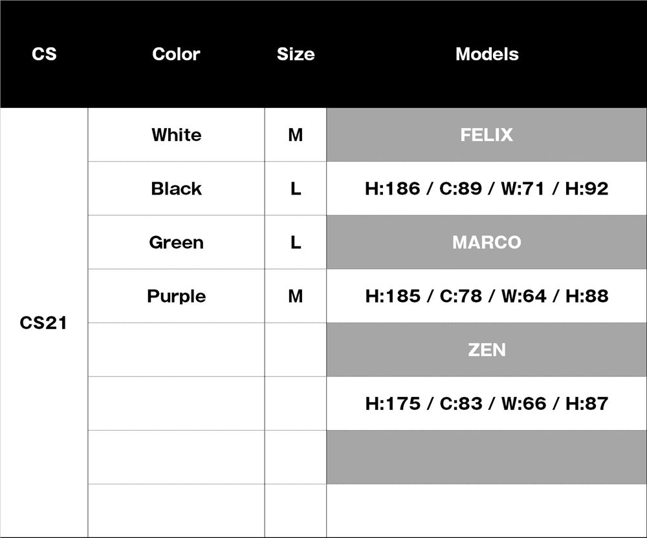Click measurements row starting with H:186
Viewport: 647px width, 538px height.
[x=487, y=189]
